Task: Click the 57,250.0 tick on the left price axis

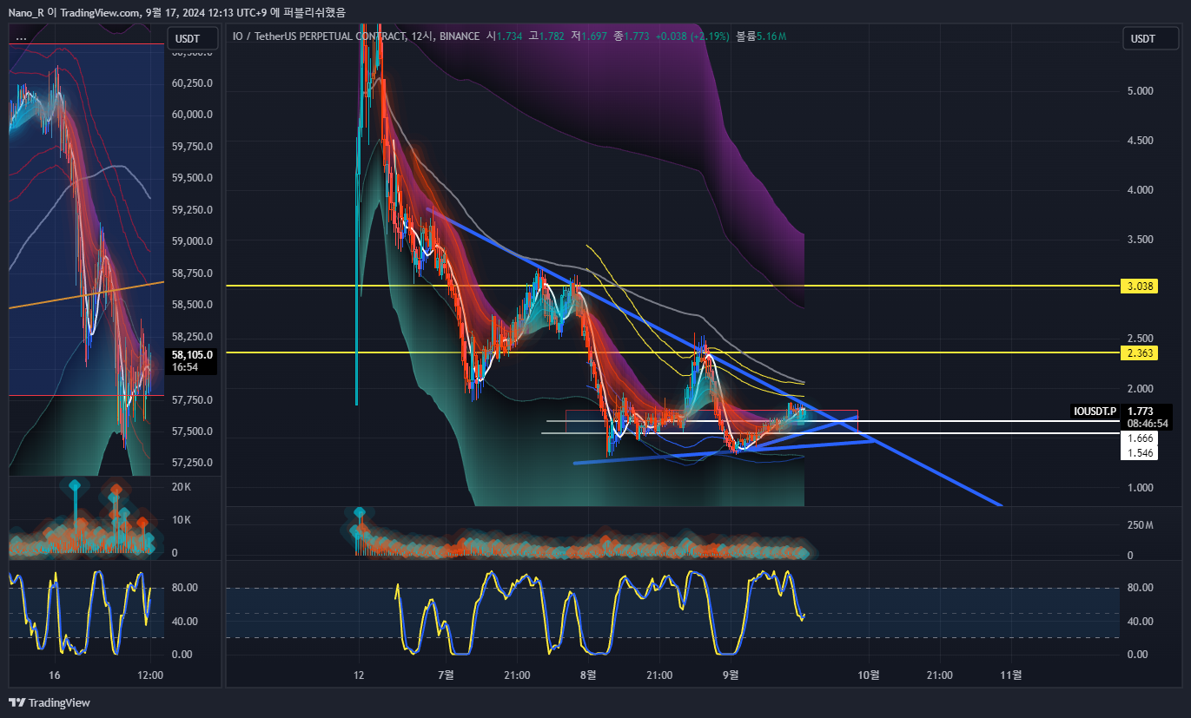Action: tap(193, 463)
